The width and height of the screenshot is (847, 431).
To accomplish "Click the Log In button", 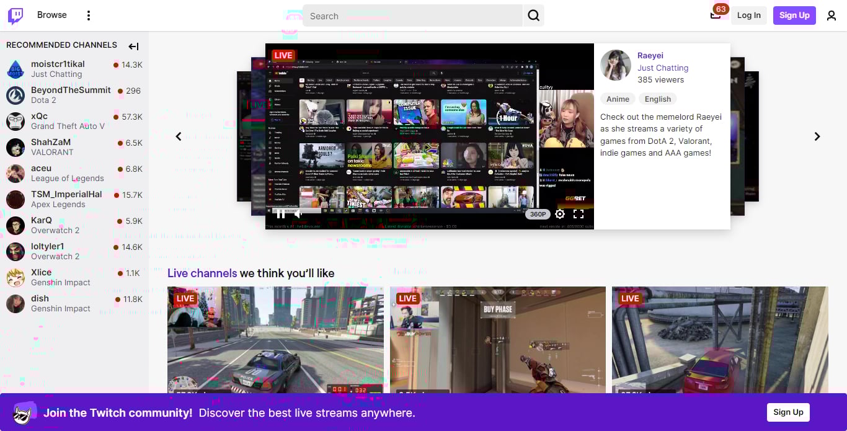I will pos(749,16).
